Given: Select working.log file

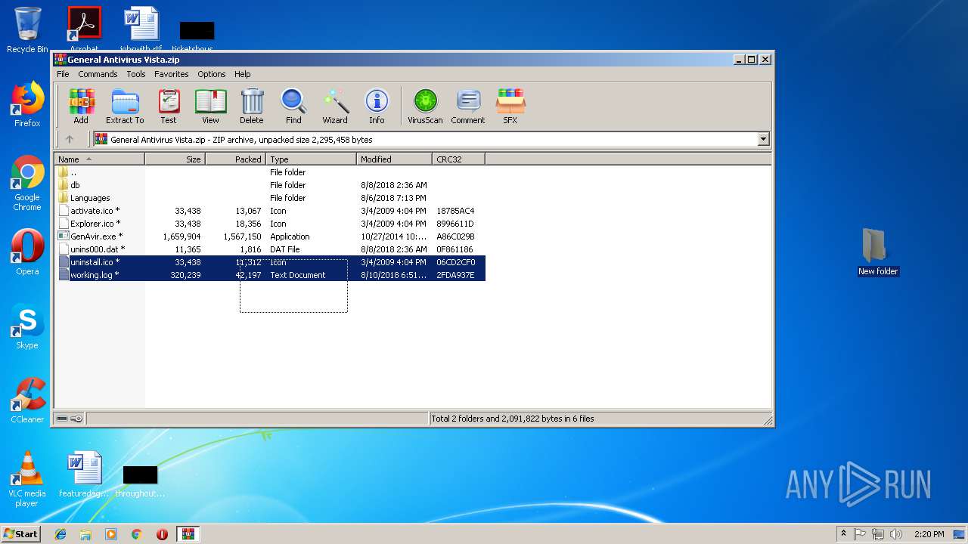Looking at the screenshot, I should click(270, 275).
